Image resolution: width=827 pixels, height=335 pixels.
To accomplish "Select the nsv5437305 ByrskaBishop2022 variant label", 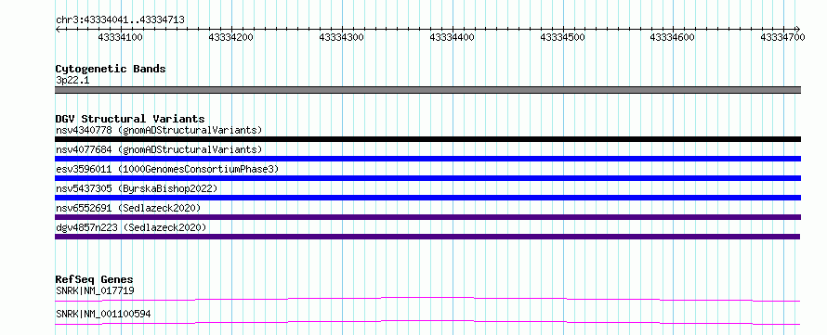I will [x=137, y=188].
